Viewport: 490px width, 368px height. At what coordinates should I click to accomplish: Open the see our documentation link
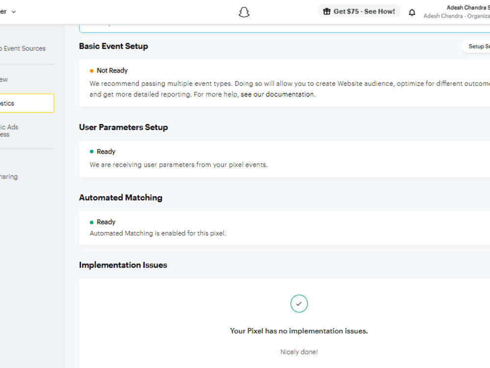tap(277, 94)
